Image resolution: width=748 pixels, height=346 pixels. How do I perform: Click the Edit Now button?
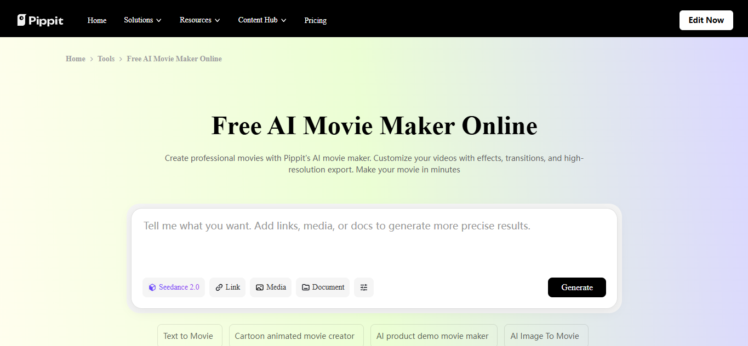[x=706, y=20]
